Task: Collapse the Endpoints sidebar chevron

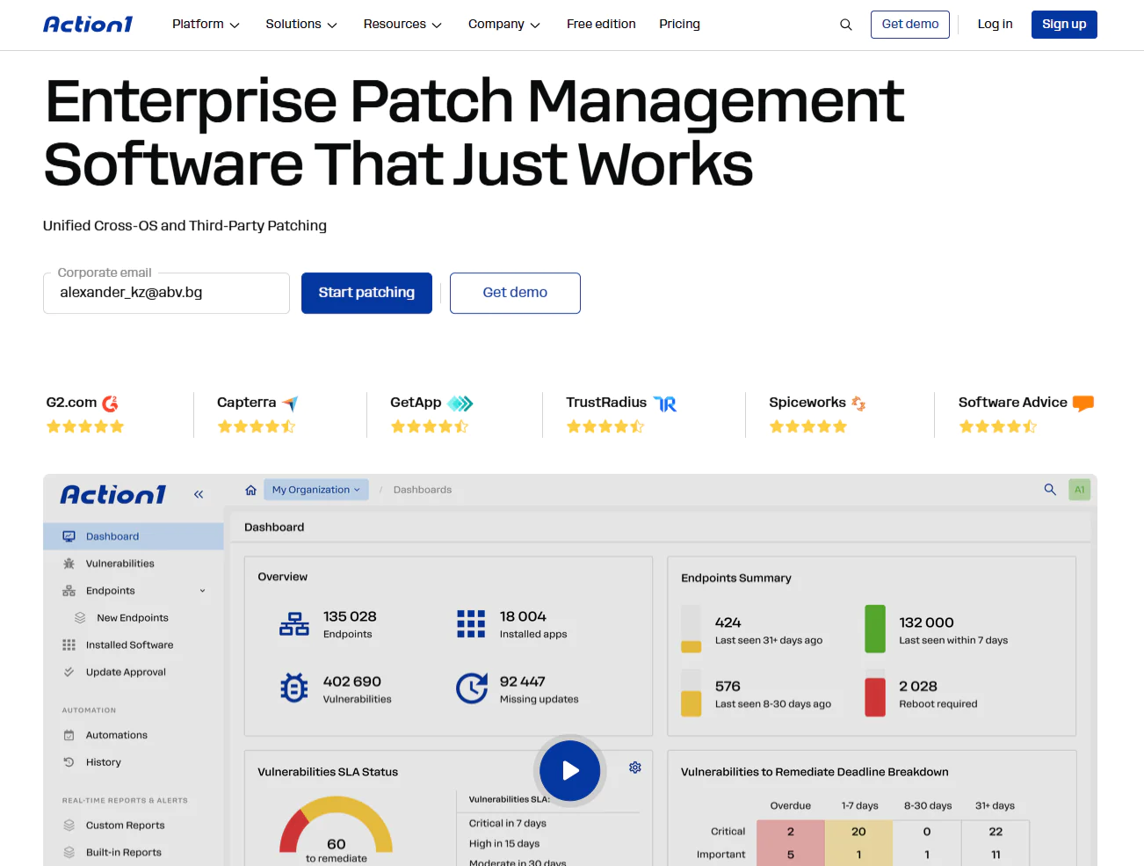Action: (202, 591)
